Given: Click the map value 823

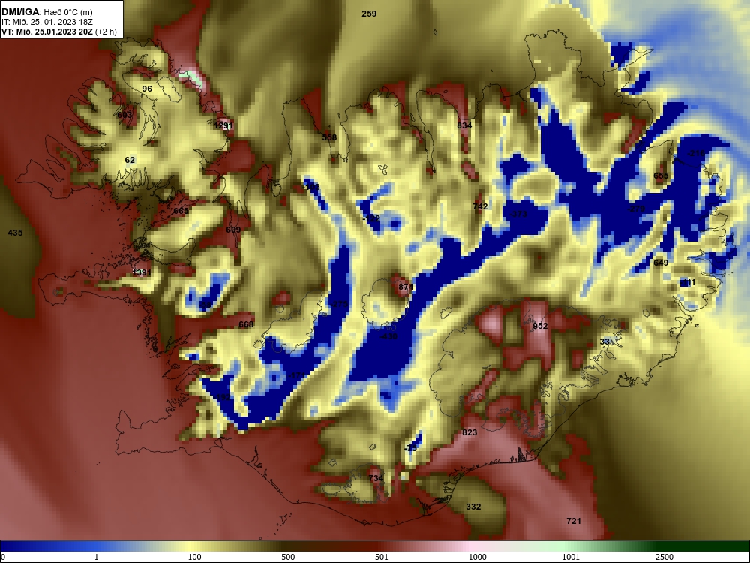Looking at the screenshot, I should pos(469,432).
